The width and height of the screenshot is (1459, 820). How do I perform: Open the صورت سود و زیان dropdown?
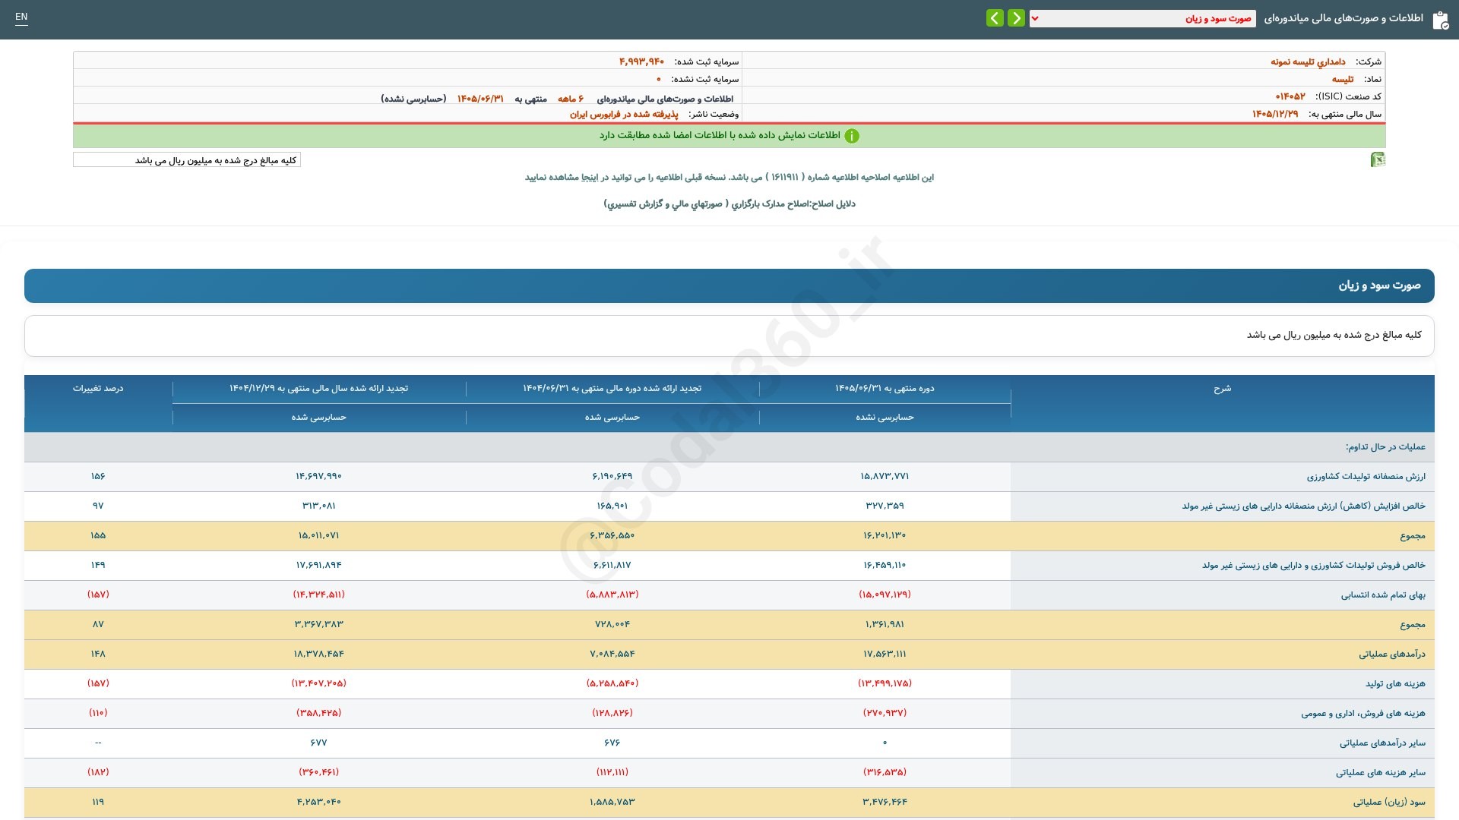[x=1142, y=18]
